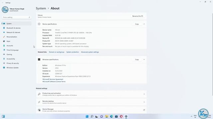Click the Remote desktop row chevron
Image resolution: width=213 pixels, height=119 pixels.
click(144, 102)
